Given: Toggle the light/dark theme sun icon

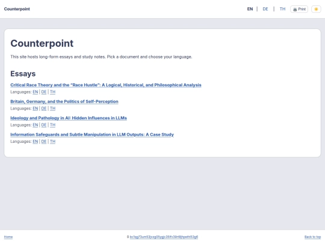Looking at the screenshot, I should coord(316,9).
